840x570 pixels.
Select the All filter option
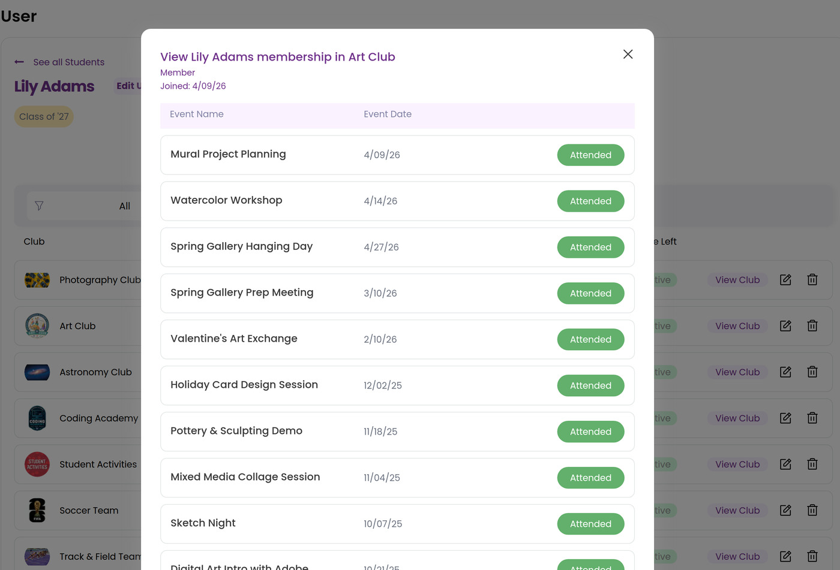(124, 206)
